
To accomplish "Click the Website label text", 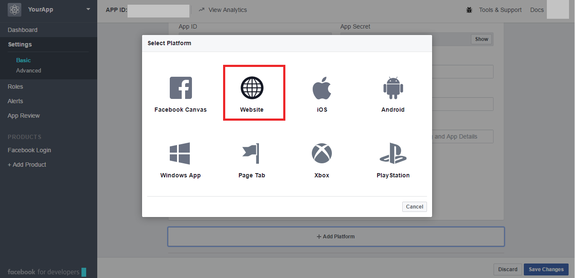I will (x=252, y=110).
